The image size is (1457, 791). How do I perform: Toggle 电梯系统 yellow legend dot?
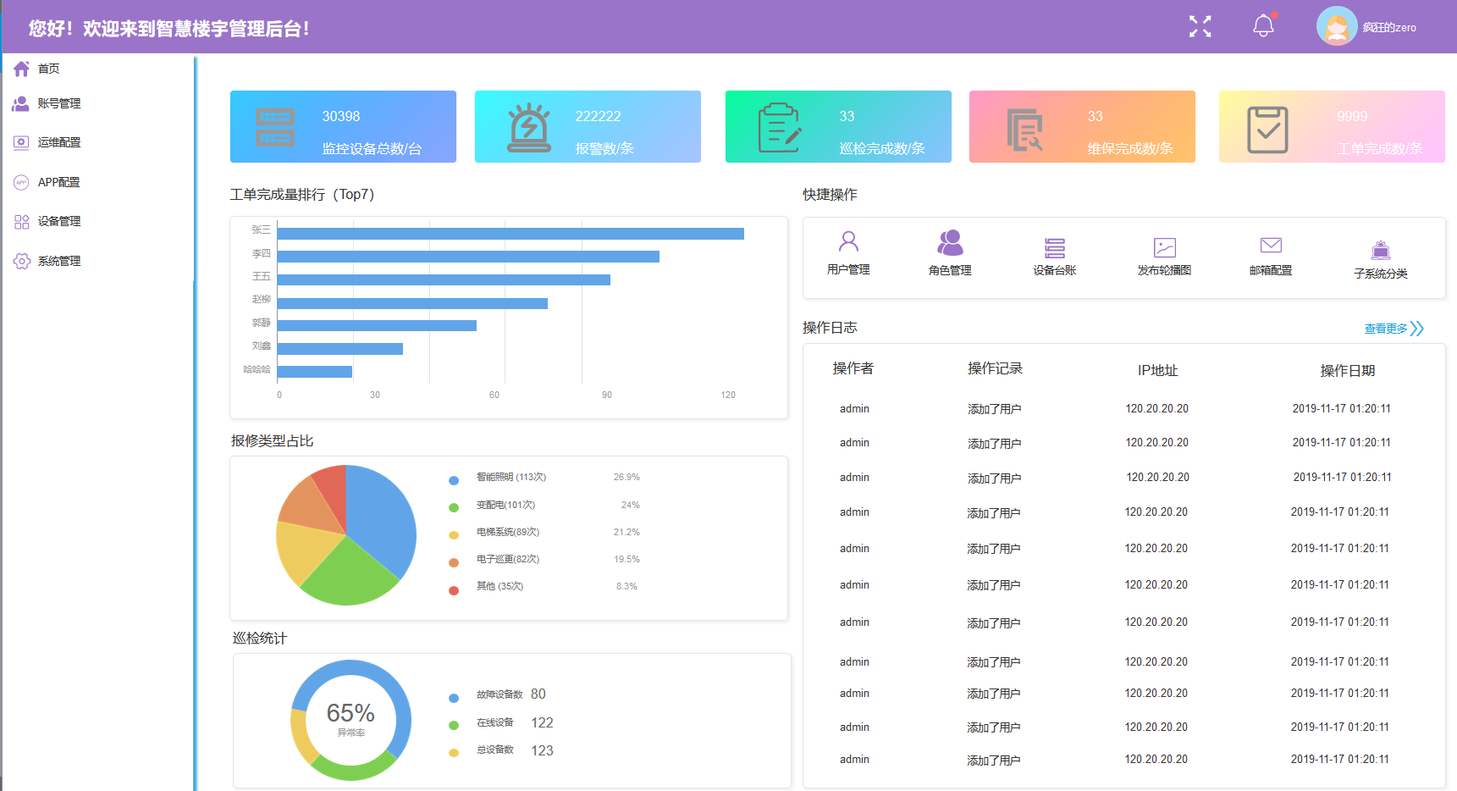pyautogui.click(x=454, y=534)
